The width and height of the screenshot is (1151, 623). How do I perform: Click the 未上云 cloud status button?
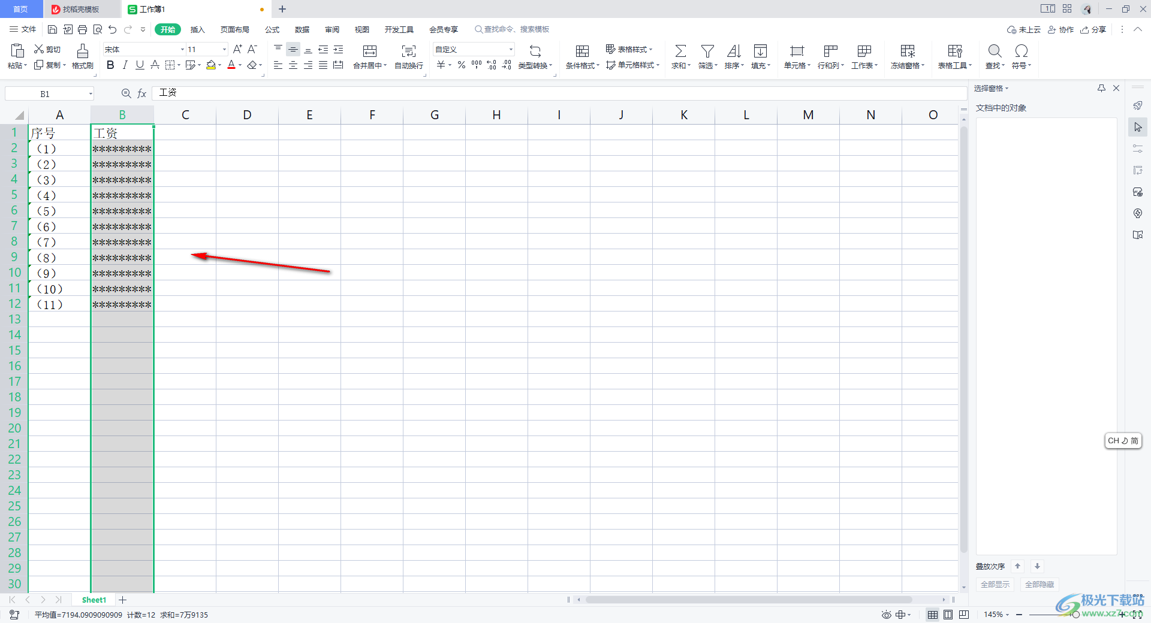point(1024,29)
